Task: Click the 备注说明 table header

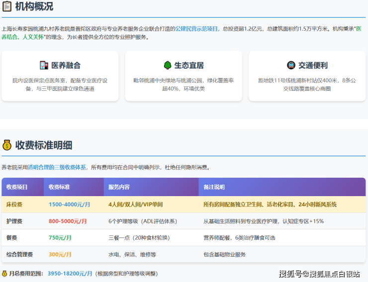Action: point(214,187)
